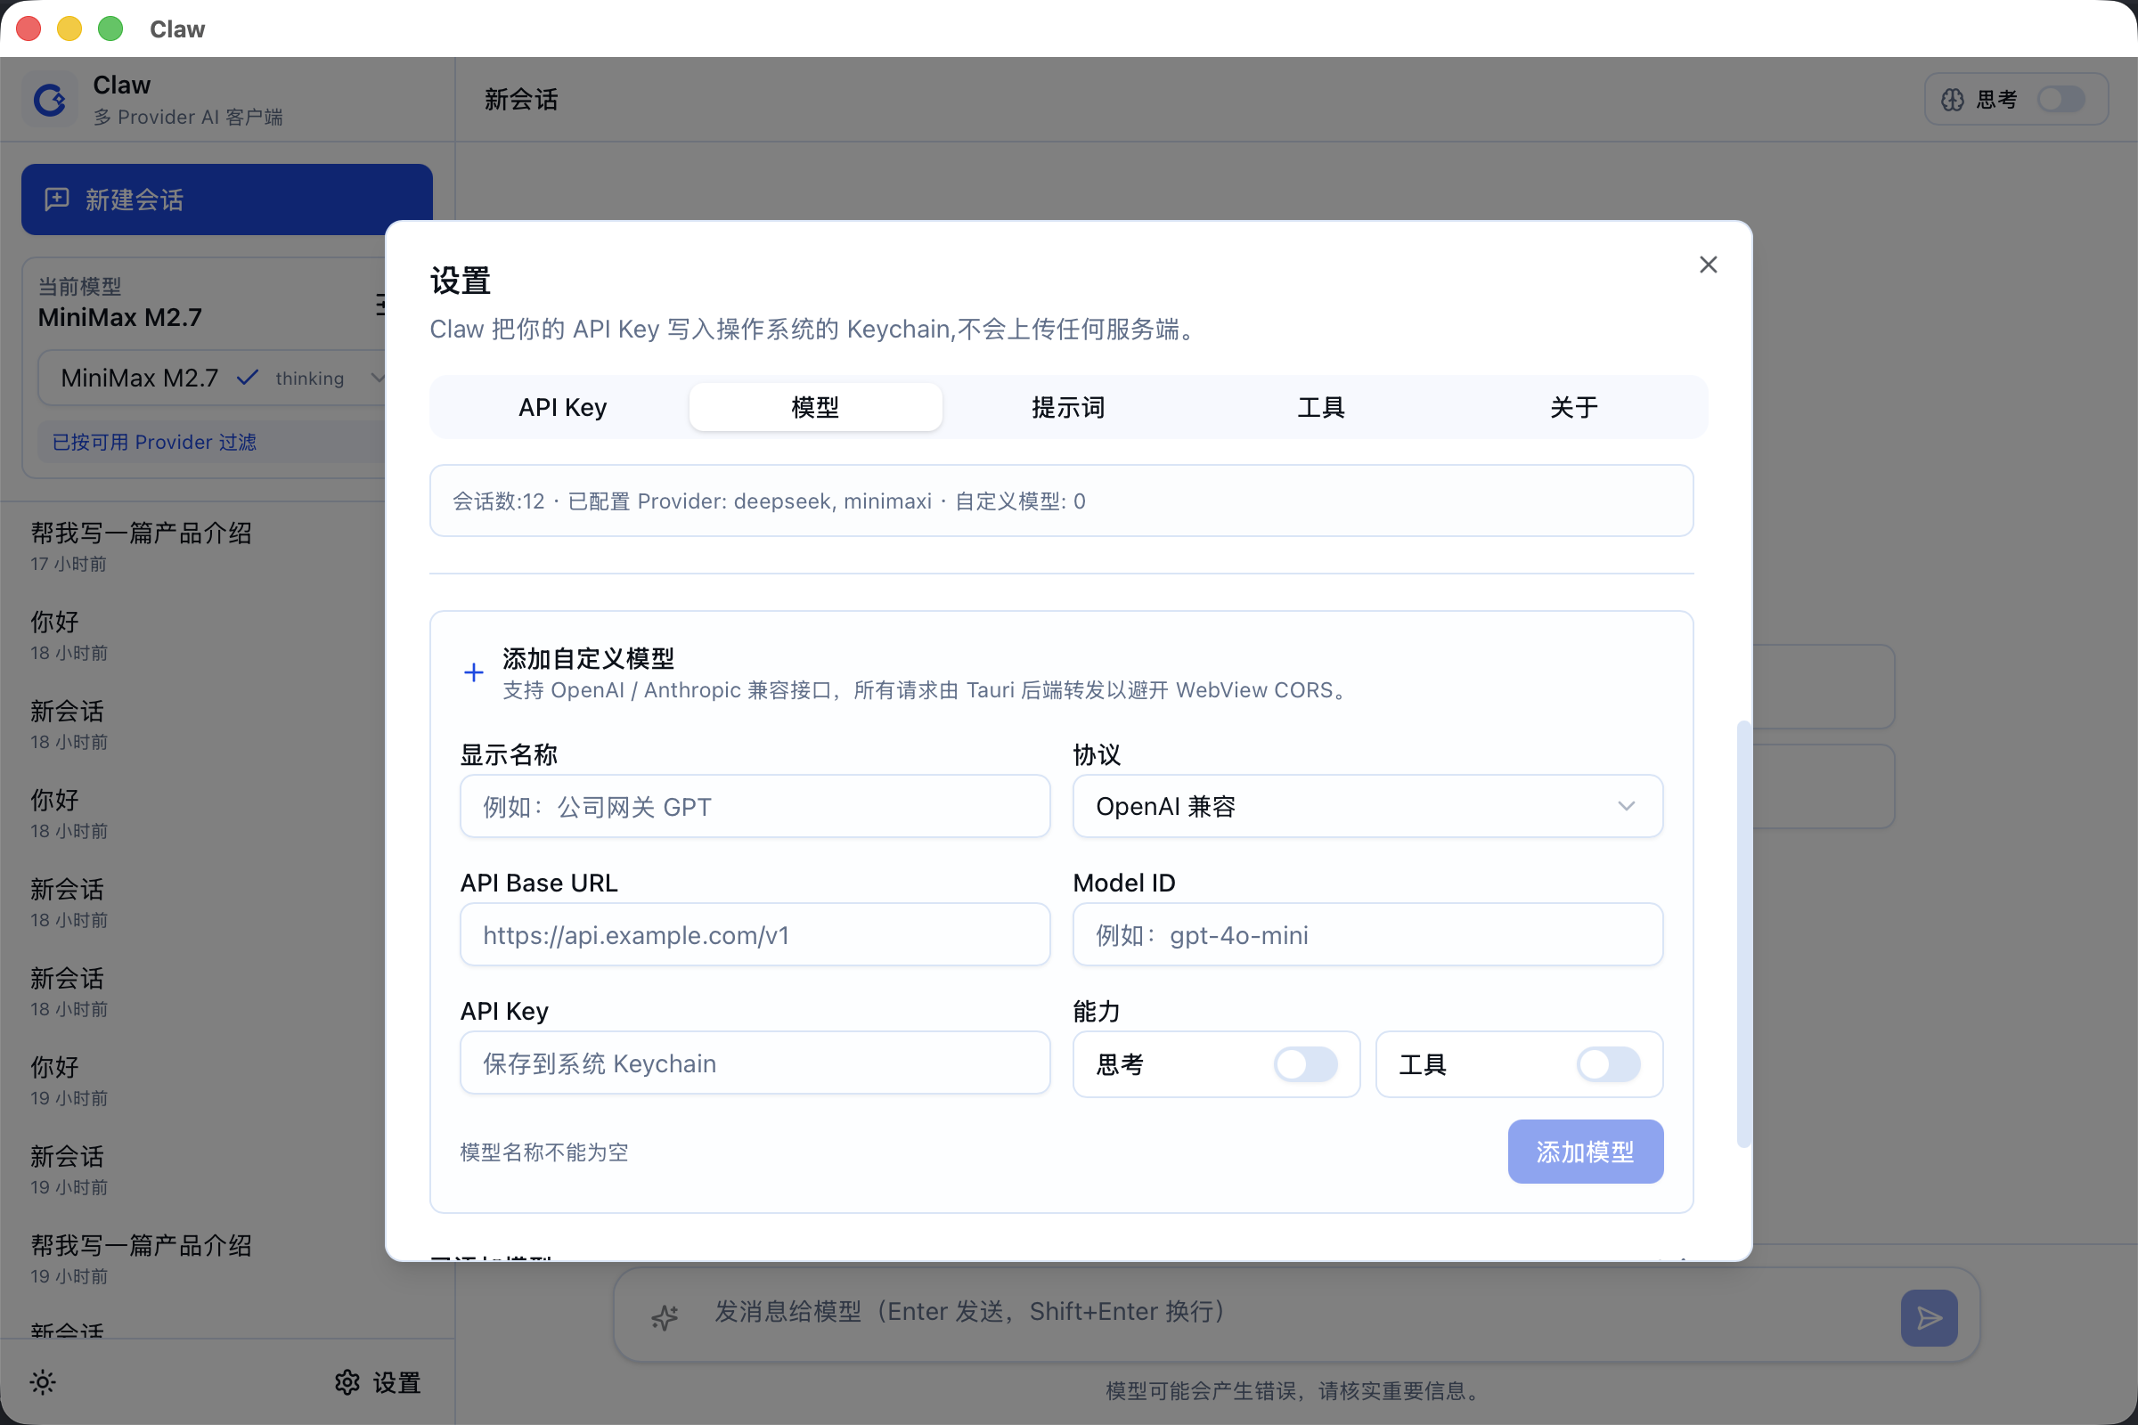Select the 模型 tab
Image resolution: width=2138 pixels, height=1425 pixels.
(x=815, y=407)
